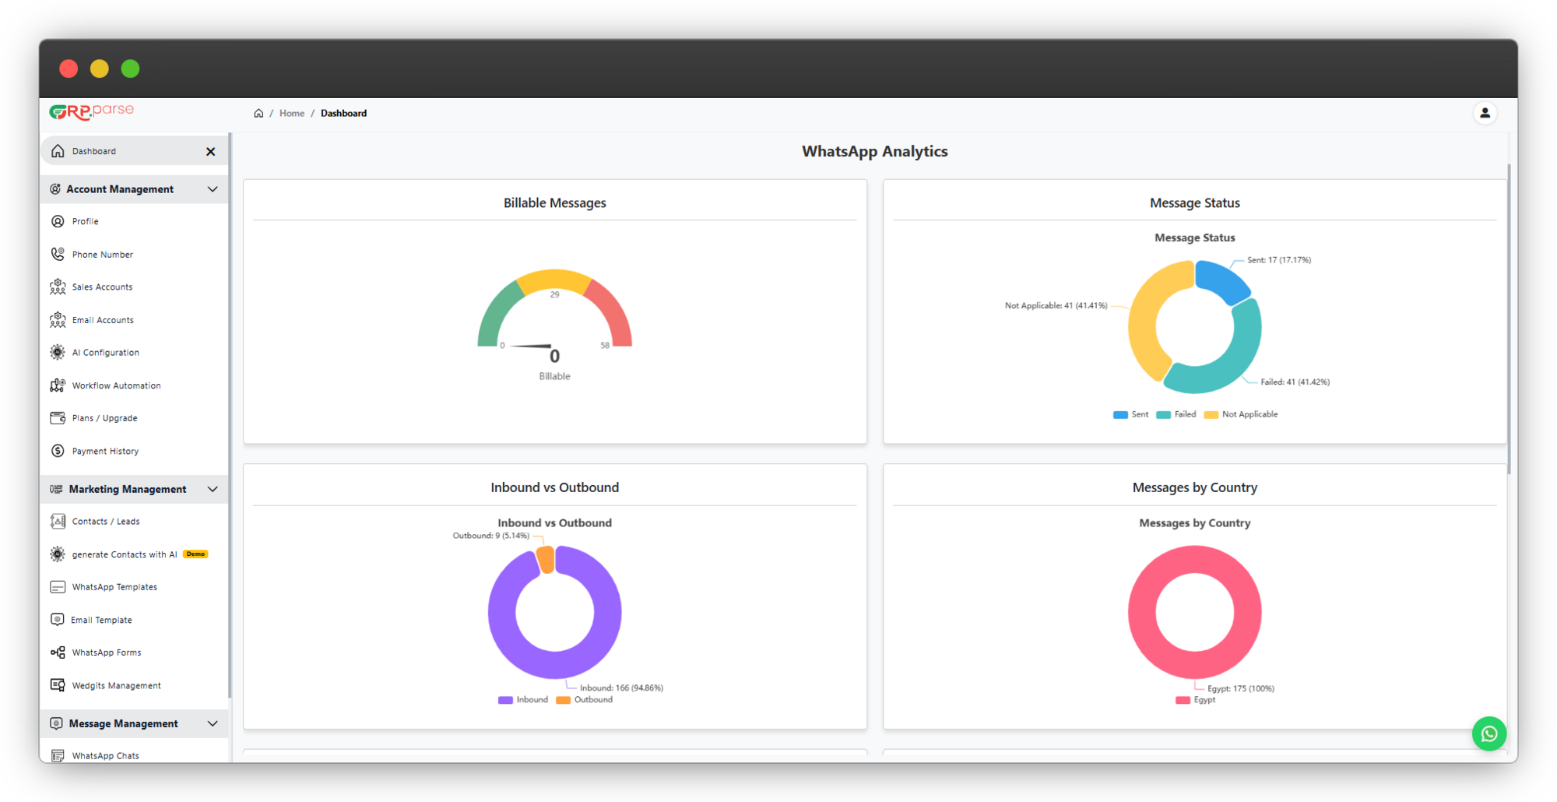Toggle the Not Applicable legend entry

[1241, 414]
